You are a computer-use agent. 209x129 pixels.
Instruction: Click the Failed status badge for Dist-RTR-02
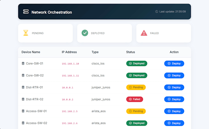pyautogui.click(x=135, y=99)
